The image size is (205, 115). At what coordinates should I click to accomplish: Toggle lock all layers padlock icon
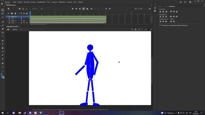click(27, 13)
